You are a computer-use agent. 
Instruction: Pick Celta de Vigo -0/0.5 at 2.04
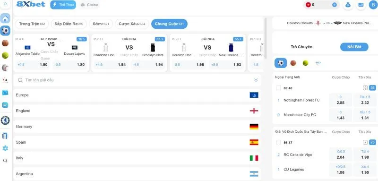click(x=340, y=155)
